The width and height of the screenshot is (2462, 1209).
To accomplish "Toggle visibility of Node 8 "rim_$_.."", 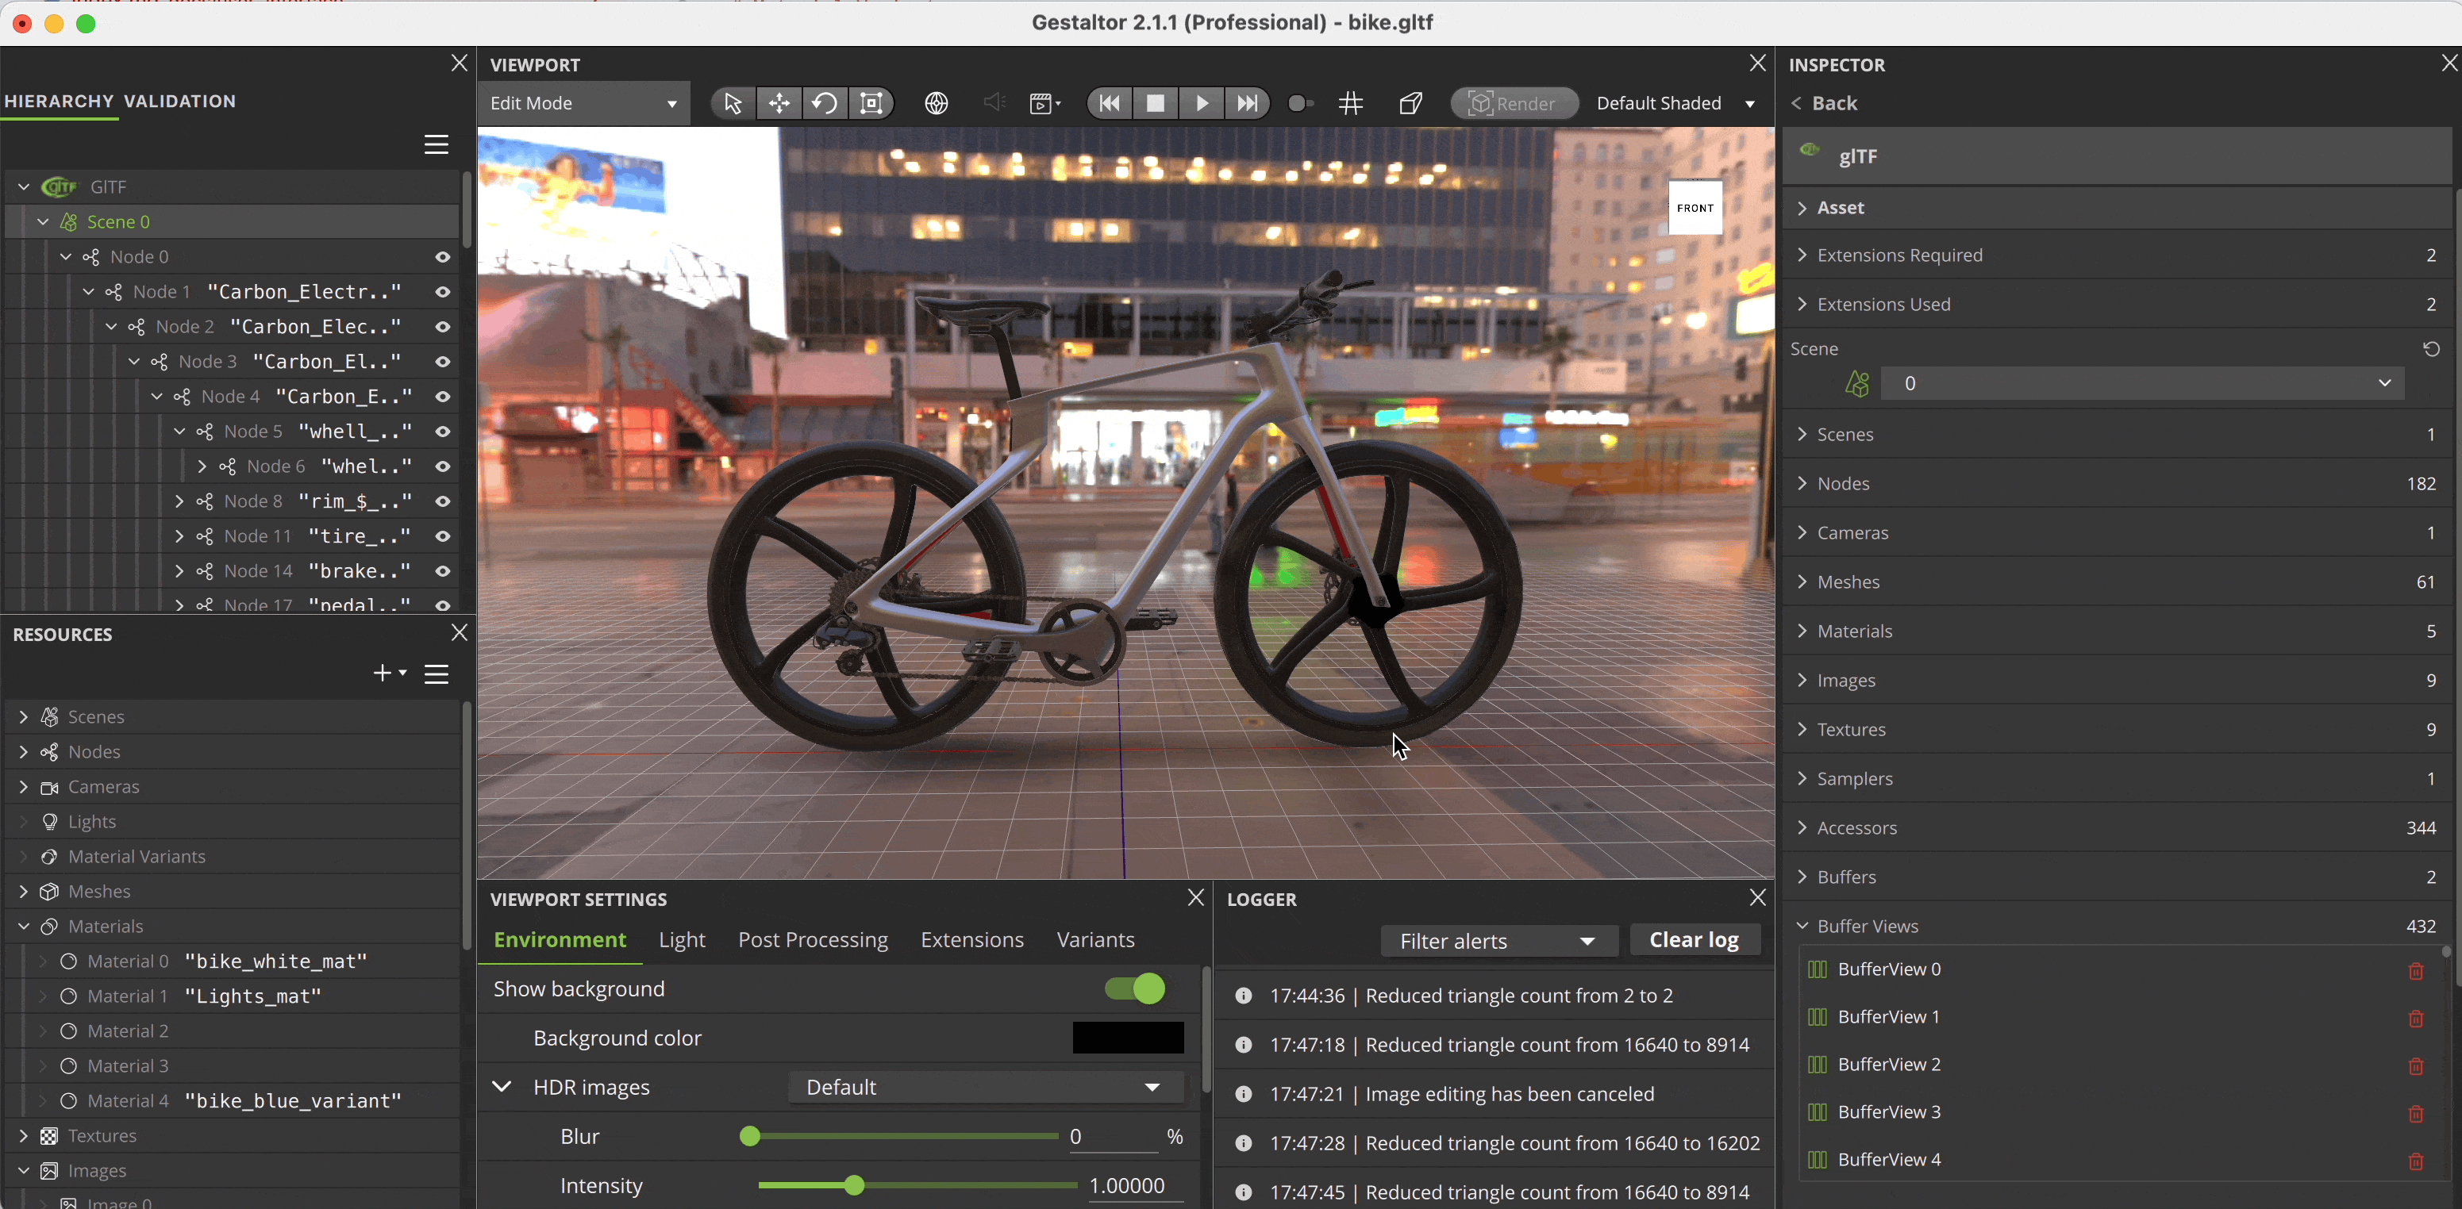I will (443, 501).
